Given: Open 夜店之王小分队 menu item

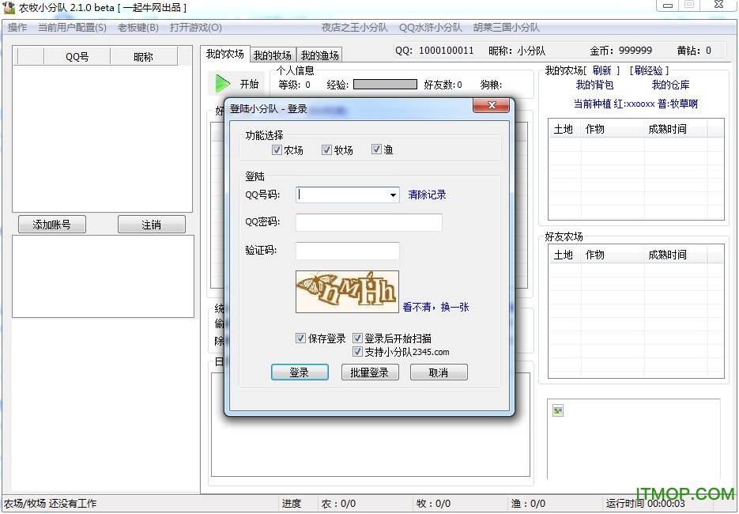Looking at the screenshot, I should [x=354, y=28].
